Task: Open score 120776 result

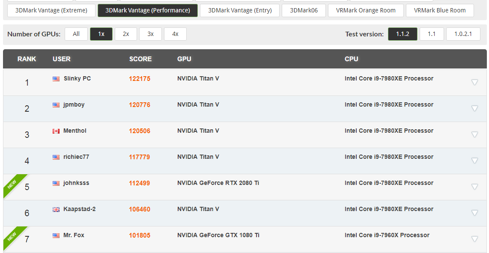Action: tap(140, 105)
